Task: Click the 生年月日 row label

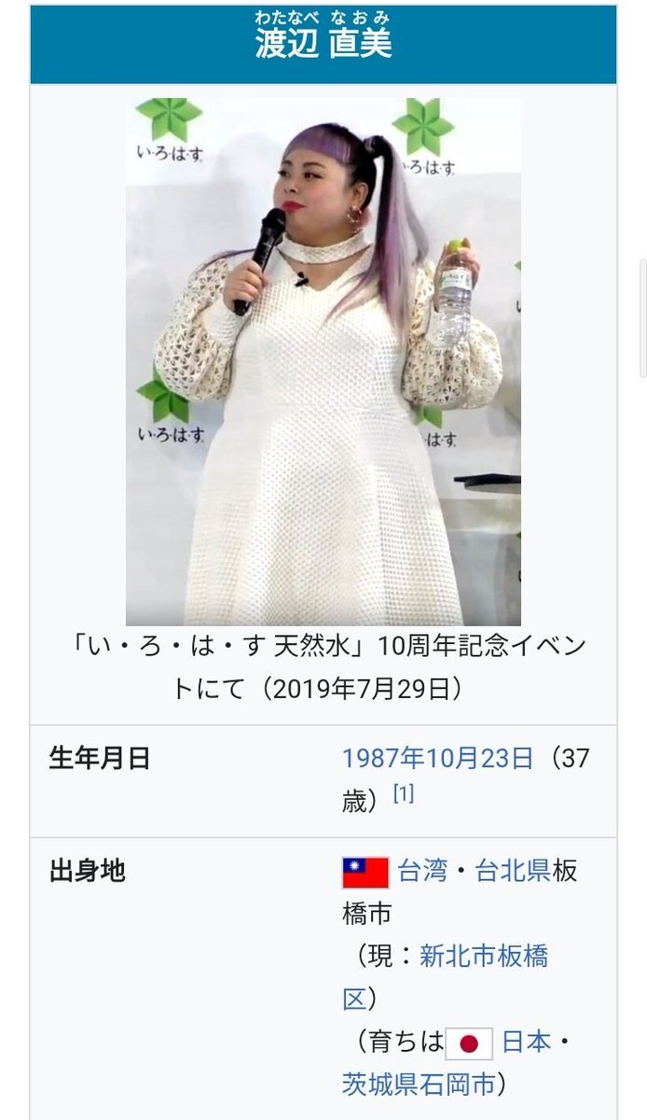Action: coord(100,758)
